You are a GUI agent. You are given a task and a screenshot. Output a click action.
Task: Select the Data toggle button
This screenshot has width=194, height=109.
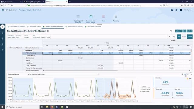coord(179,36)
